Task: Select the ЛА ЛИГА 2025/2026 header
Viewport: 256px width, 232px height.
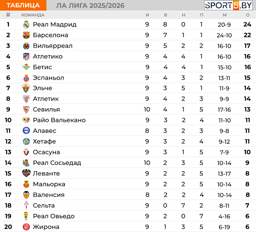Action: tap(90, 5)
